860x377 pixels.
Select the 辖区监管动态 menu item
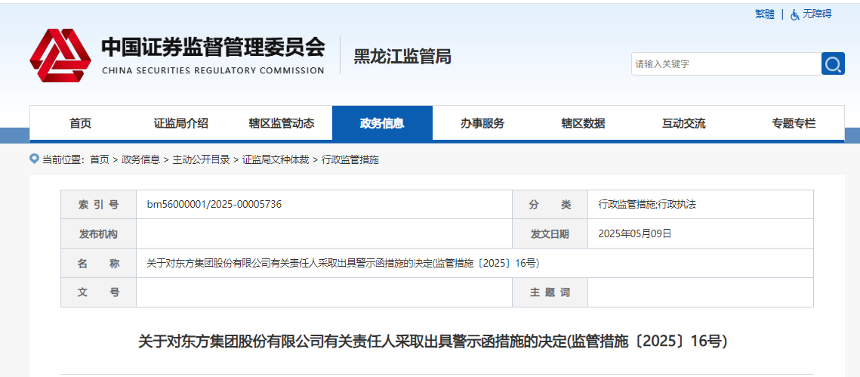281,124
